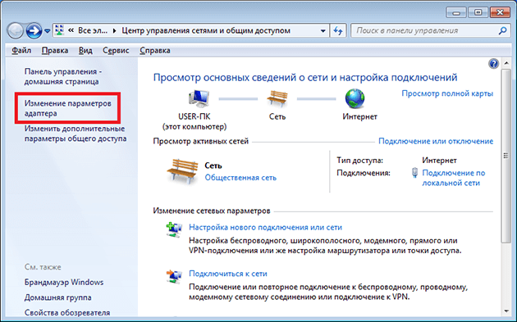The height and width of the screenshot is (322, 517).
Task: Open the address bar history dropdown arrow
Action: click(323, 31)
